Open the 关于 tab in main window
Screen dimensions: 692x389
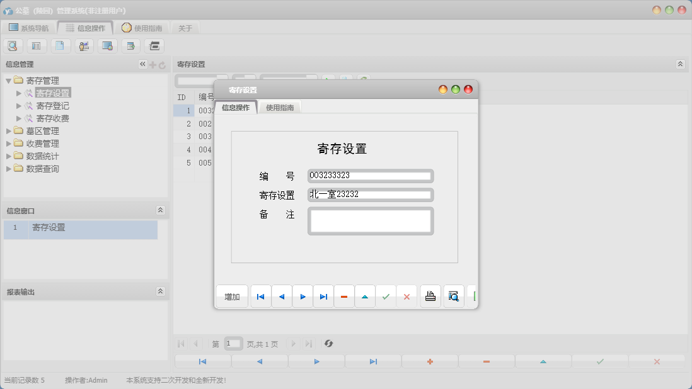point(185,28)
